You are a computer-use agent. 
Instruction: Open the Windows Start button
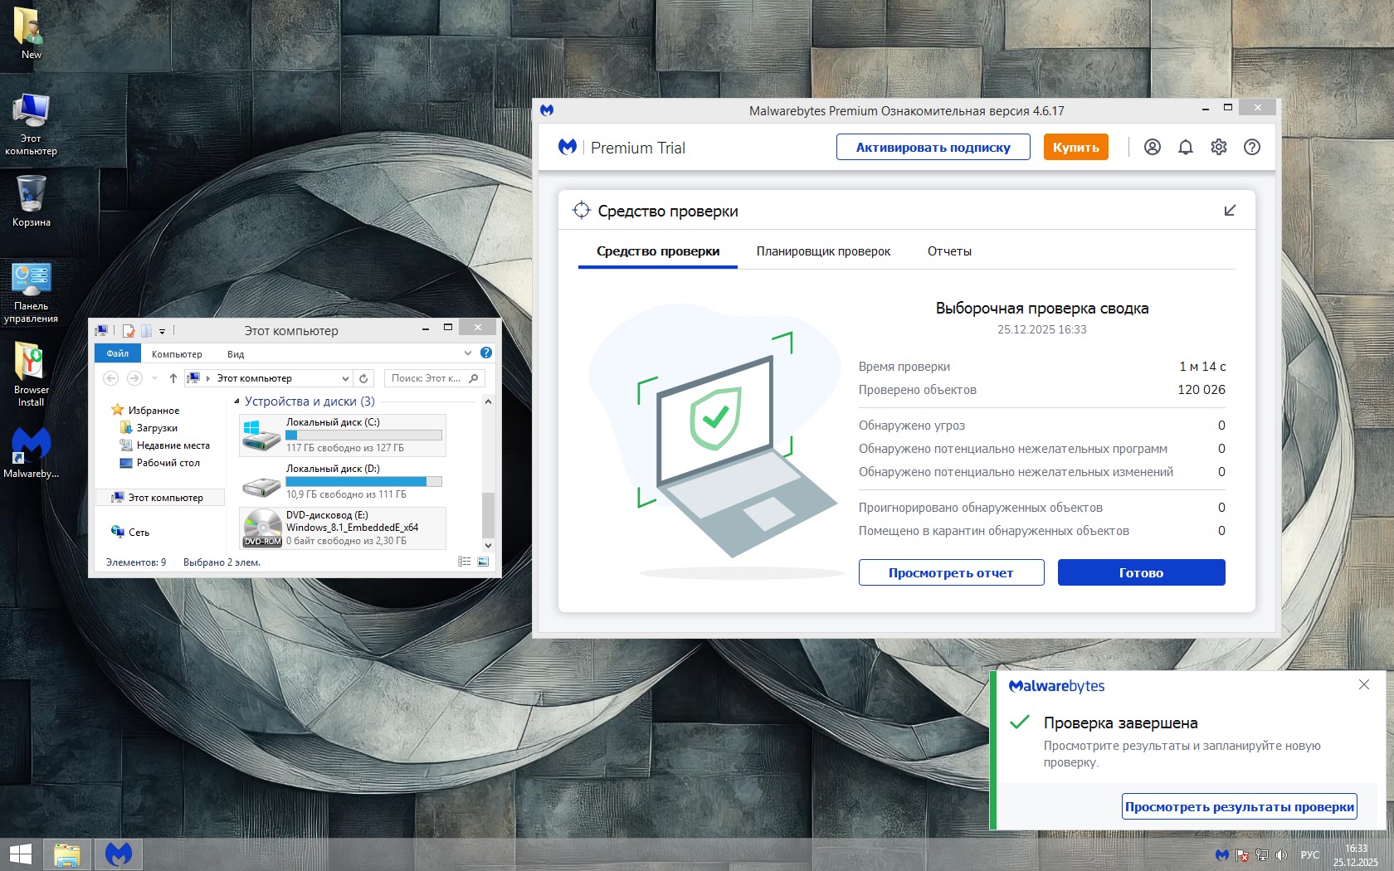[x=20, y=854]
